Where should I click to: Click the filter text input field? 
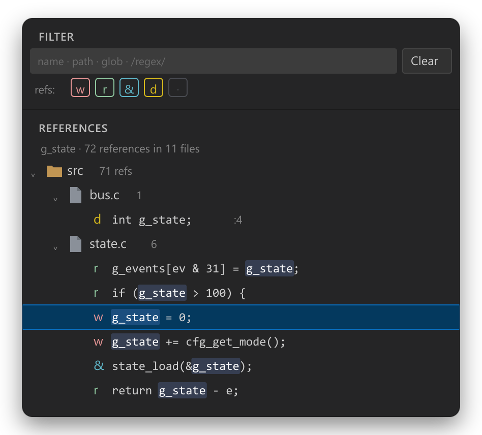tap(214, 61)
